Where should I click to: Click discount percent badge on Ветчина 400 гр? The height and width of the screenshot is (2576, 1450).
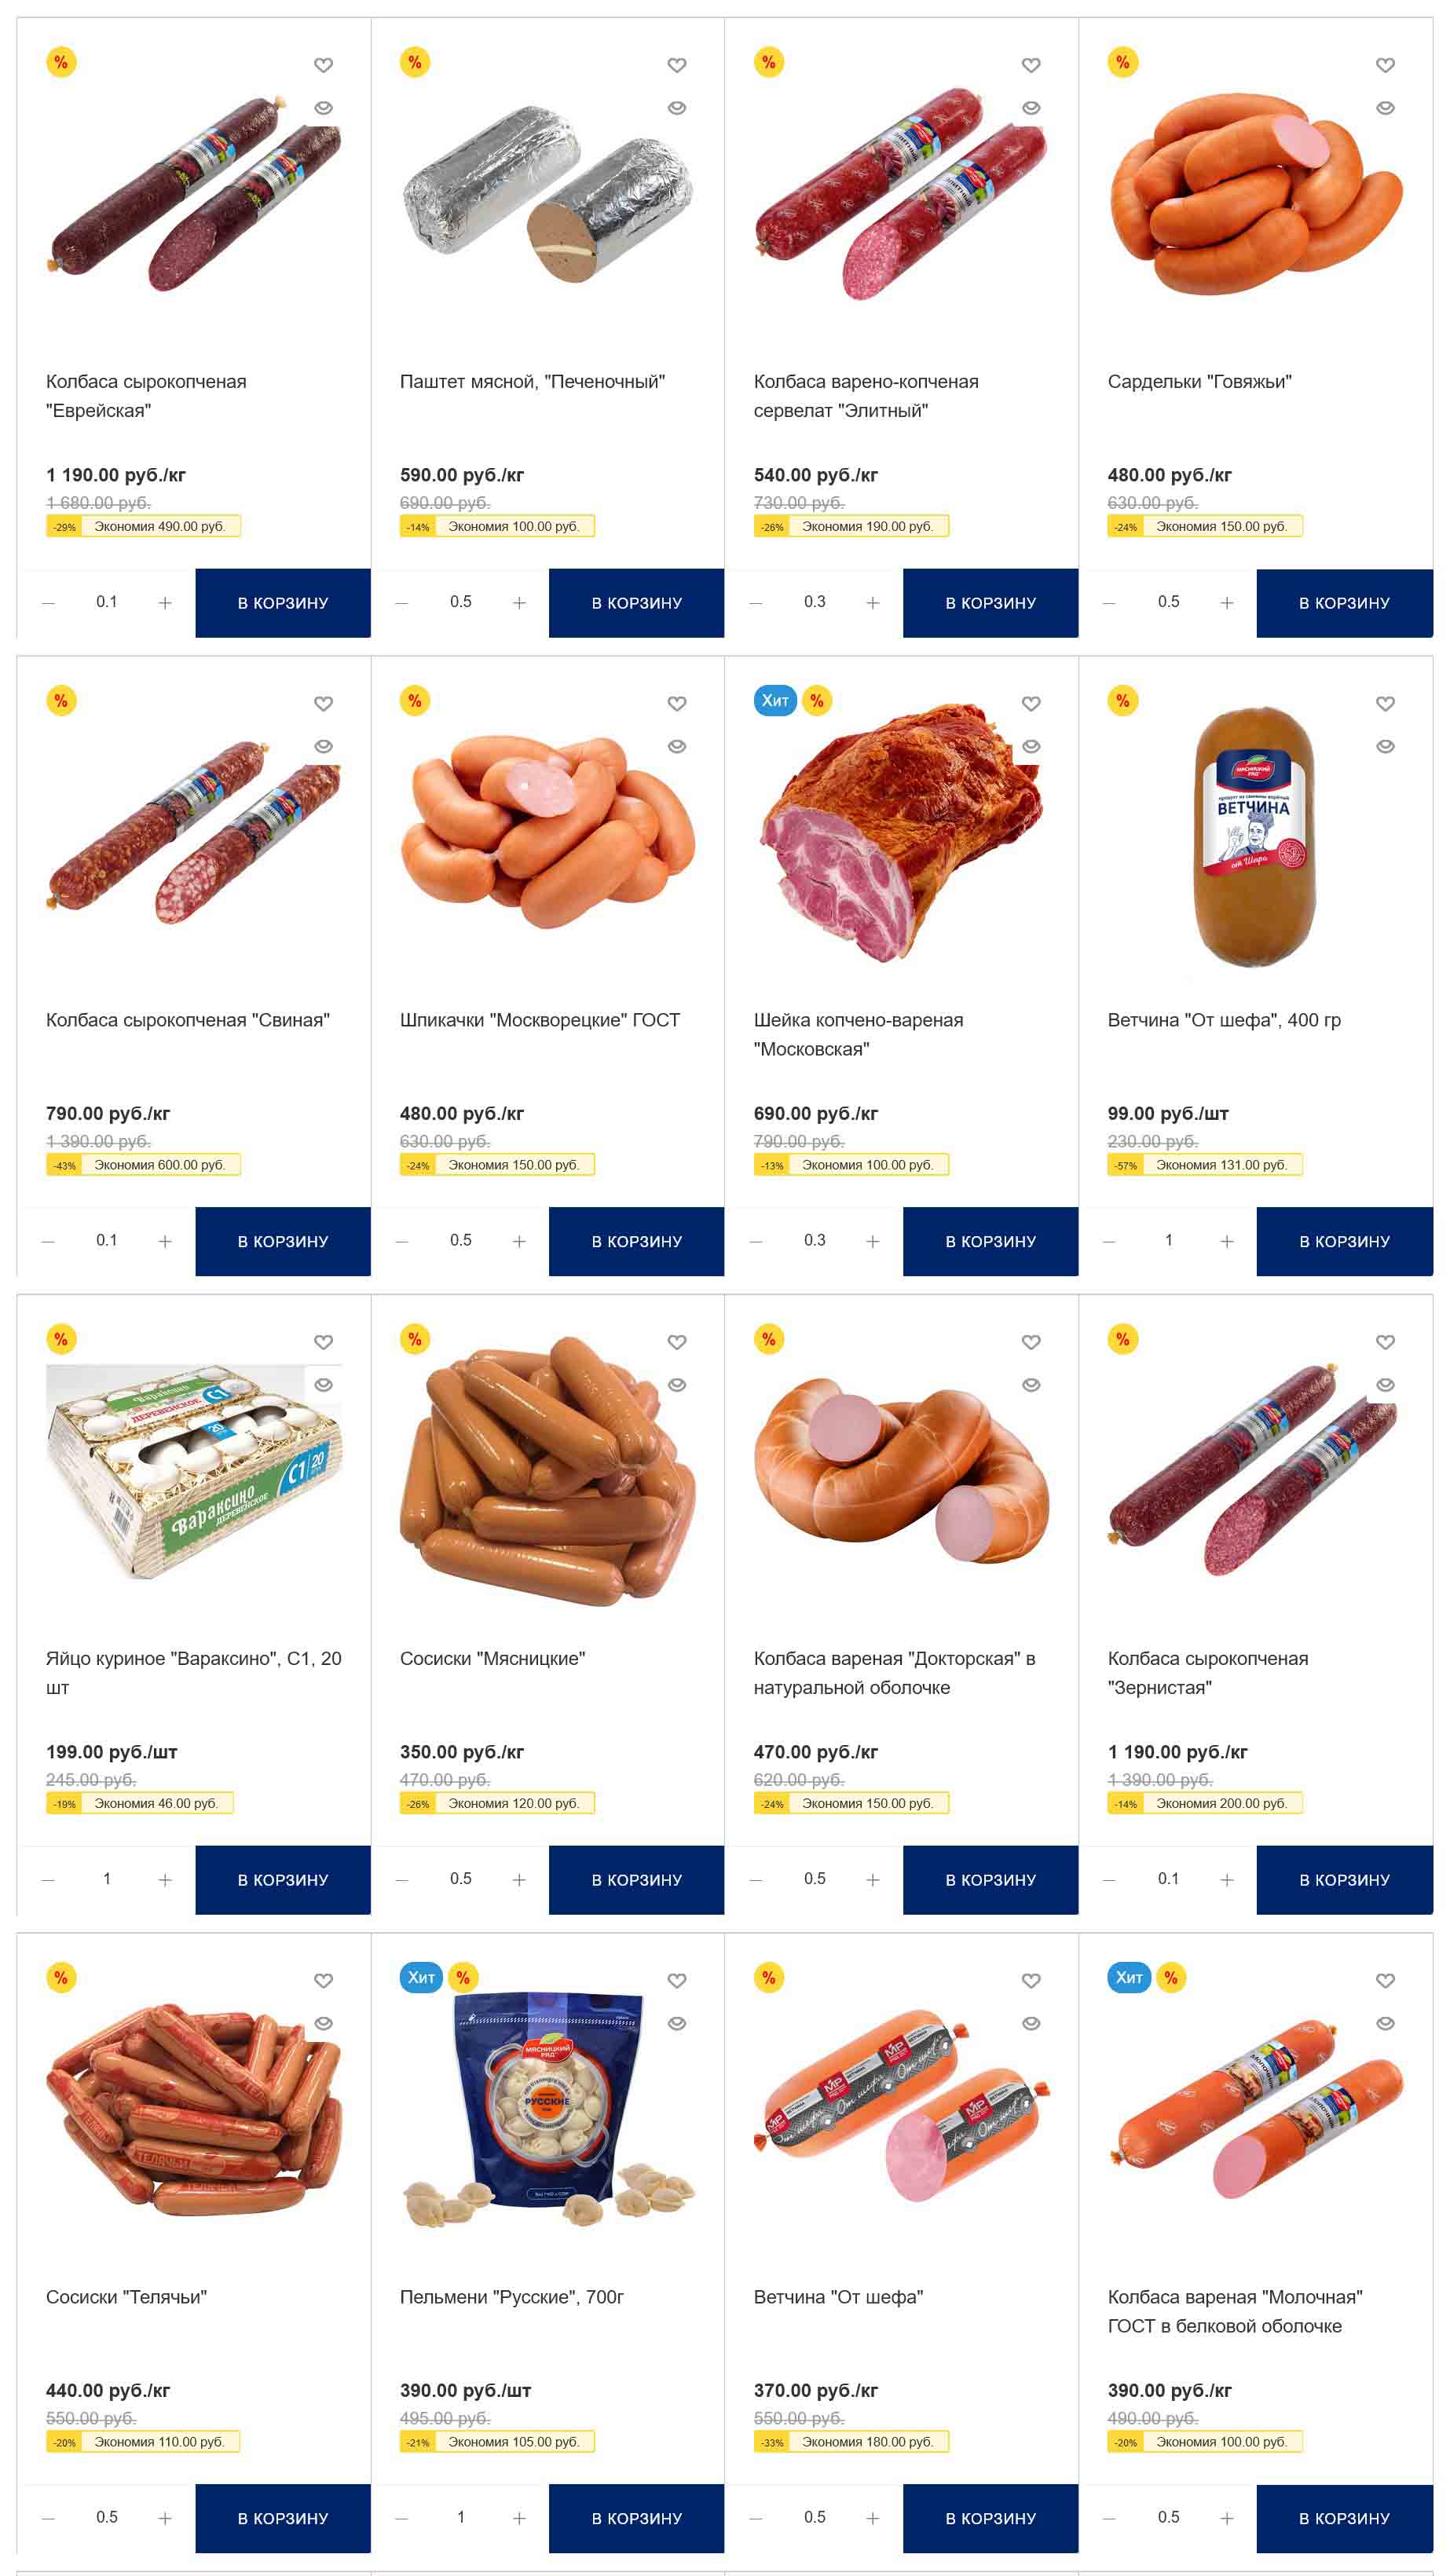point(1123,701)
